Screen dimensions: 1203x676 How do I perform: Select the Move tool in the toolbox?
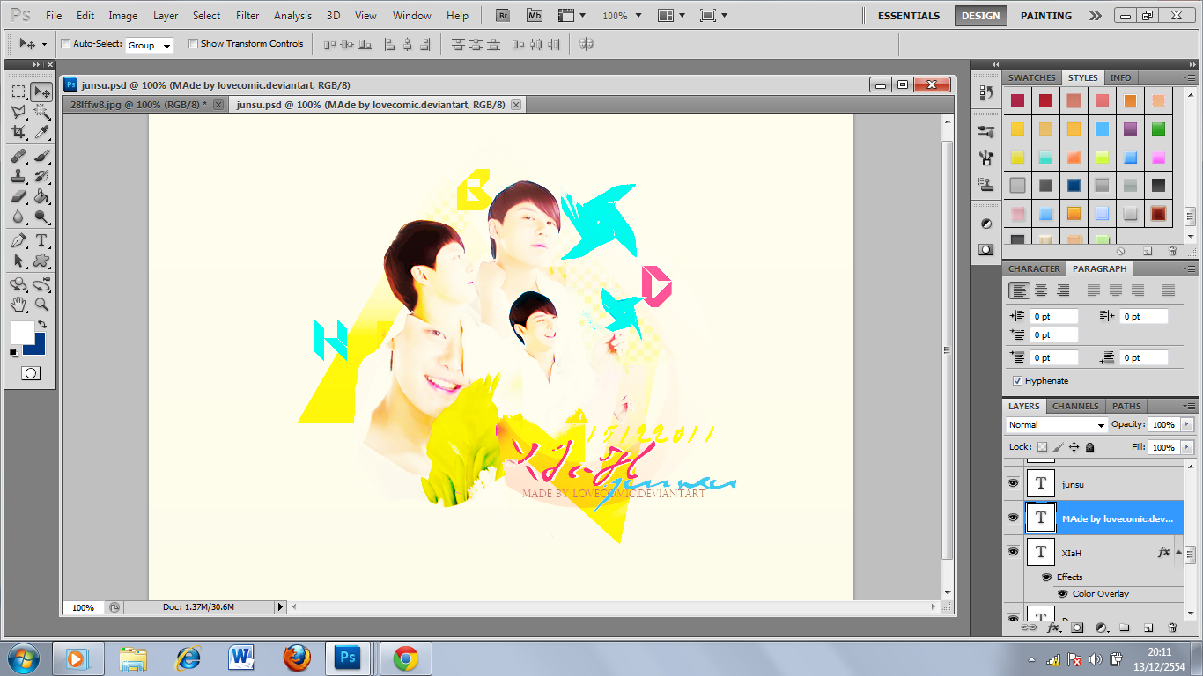41,92
